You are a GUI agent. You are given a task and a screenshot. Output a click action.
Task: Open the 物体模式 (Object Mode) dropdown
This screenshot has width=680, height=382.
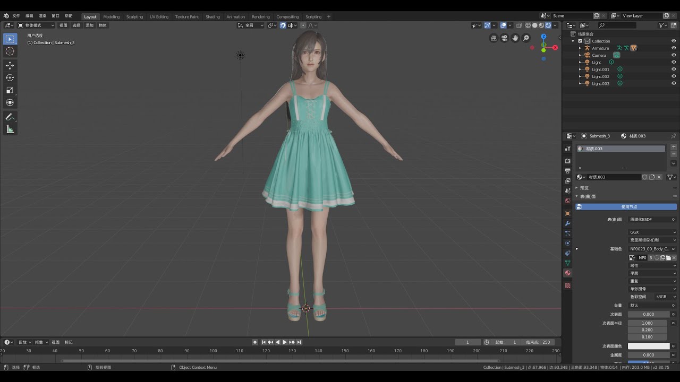tap(36, 25)
